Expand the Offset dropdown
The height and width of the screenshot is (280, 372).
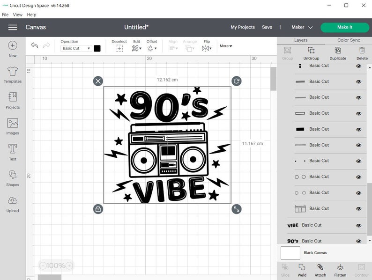(x=152, y=49)
